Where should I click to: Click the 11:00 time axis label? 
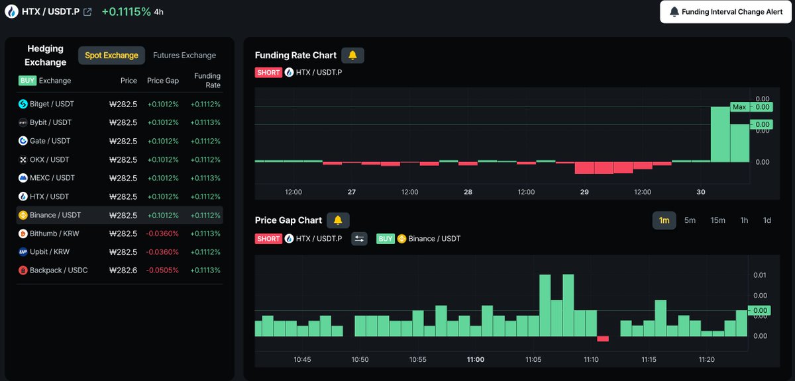tap(475, 360)
